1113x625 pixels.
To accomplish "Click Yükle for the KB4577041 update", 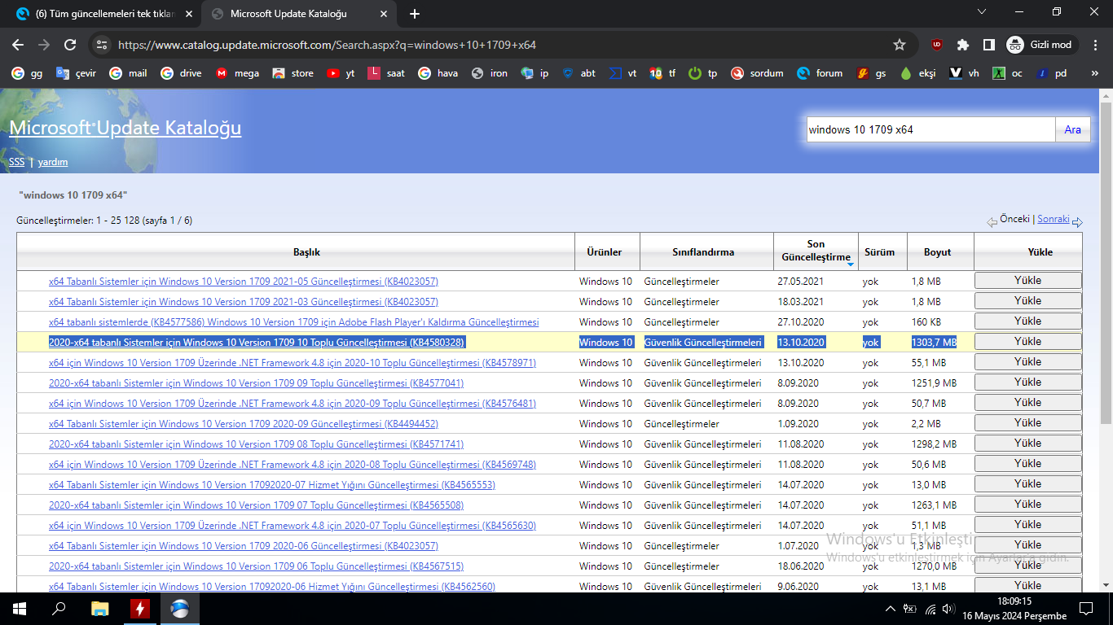I will [x=1027, y=382].
